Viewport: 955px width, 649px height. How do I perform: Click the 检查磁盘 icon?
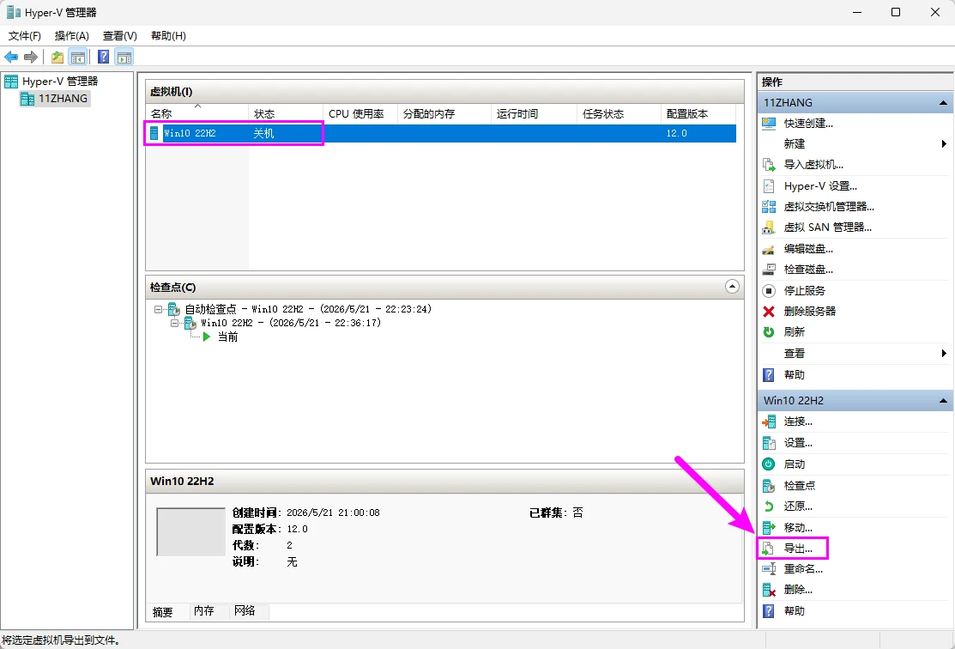[769, 270]
